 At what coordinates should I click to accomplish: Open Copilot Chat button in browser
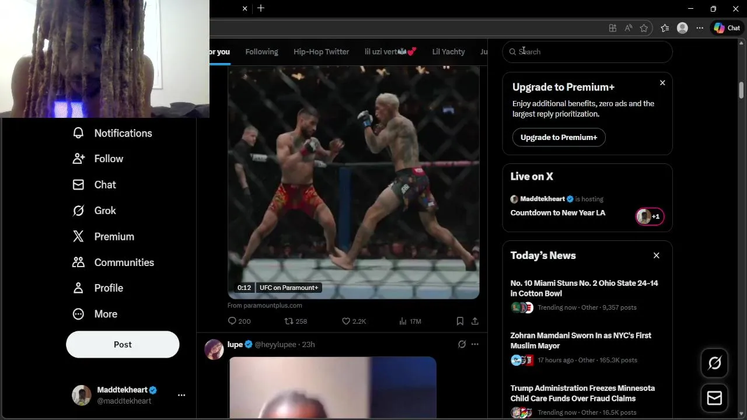point(727,28)
